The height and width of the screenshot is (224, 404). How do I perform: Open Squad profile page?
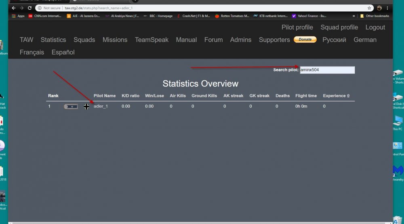click(339, 27)
